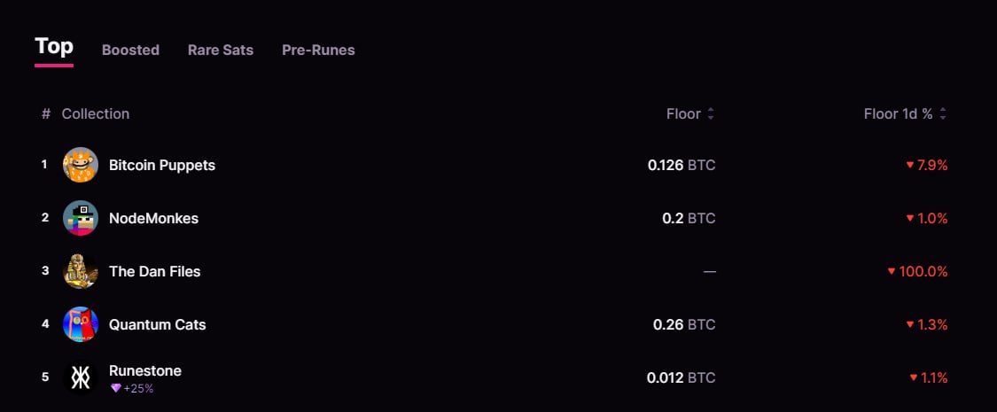Image resolution: width=997 pixels, height=412 pixels.
Task: Switch to the Boosted tab
Action: 130,51
